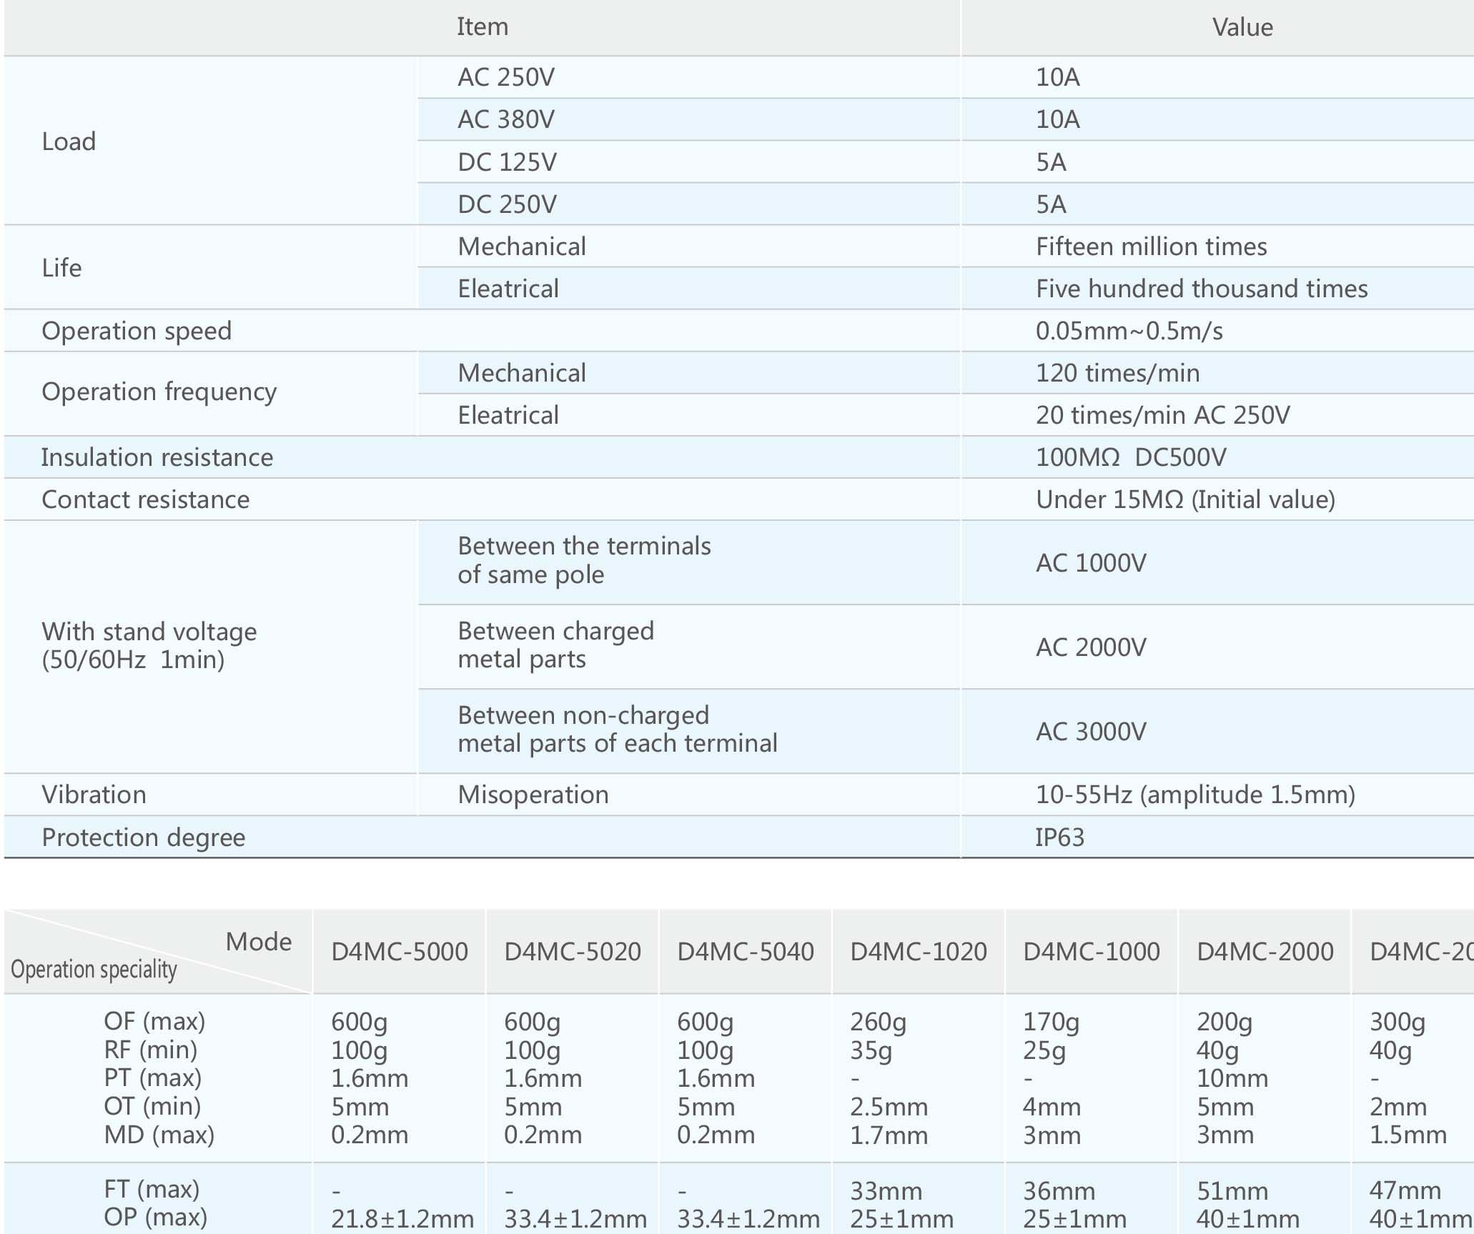Screen dimensions: 1474x1234
Task: Click the 'Operation speciality' header label
Action: click(94, 970)
